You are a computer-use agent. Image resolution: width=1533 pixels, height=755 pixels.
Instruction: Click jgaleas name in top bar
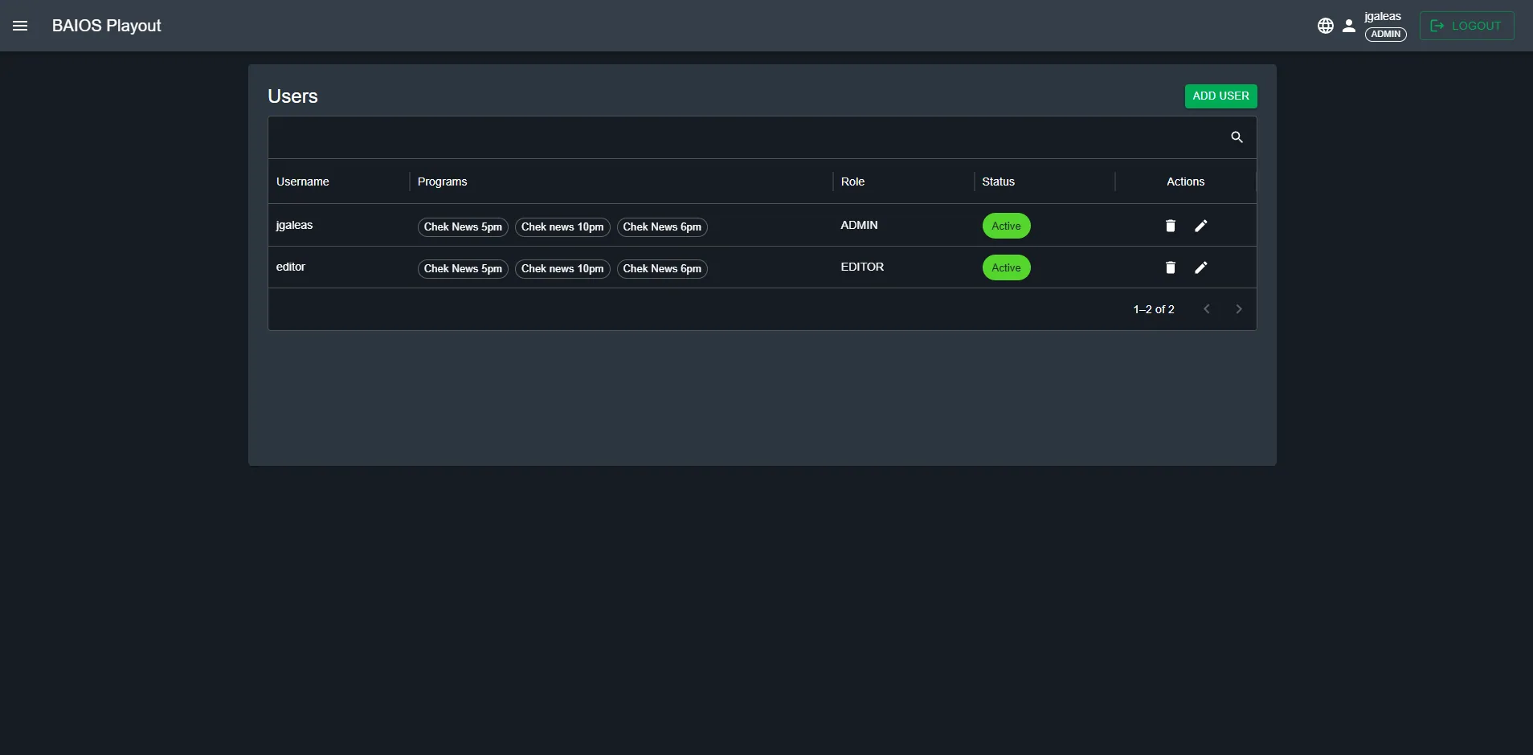tap(1383, 16)
